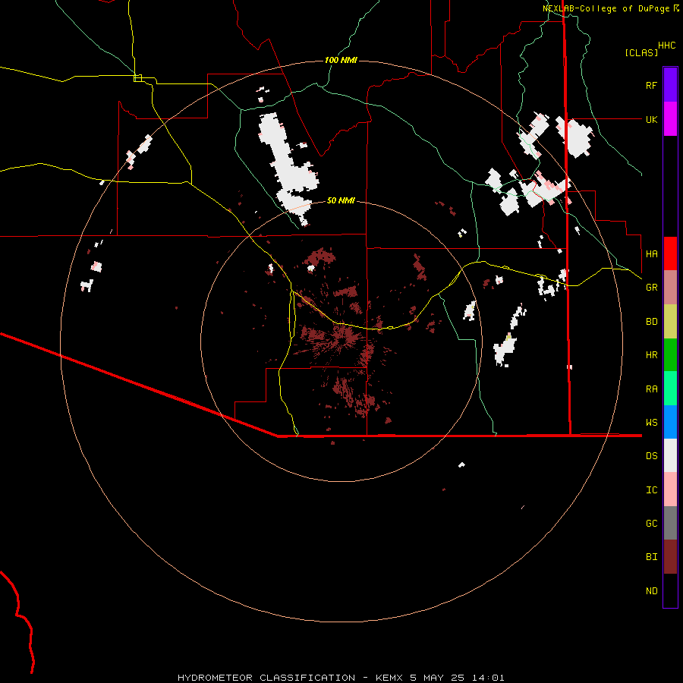683x683 pixels.
Task: Select the BD olive-yellow legend swatch
Action: tap(670, 322)
